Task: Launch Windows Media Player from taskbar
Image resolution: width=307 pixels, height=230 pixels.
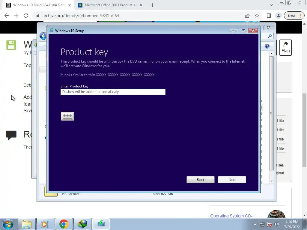Action: tap(45, 224)
